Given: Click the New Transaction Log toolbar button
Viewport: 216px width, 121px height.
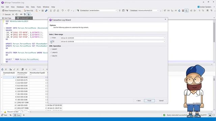Looking at the screenshot, I should tap(11, 10).
